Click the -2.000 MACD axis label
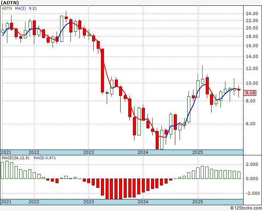The image size is (262, 211). pyautogui.click(x=252, y=193)
